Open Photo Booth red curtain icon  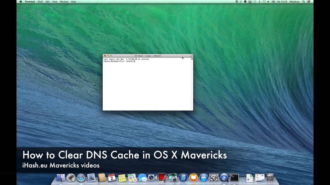[x=162, y=178]
